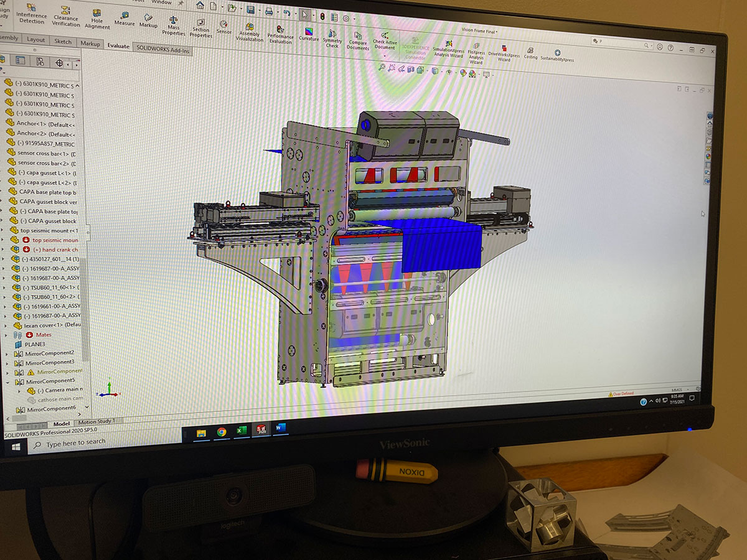Collapse the MirrorComponent5 tree node
The width and height of the screenshot is (747, 560).
[x=7, y=381]
